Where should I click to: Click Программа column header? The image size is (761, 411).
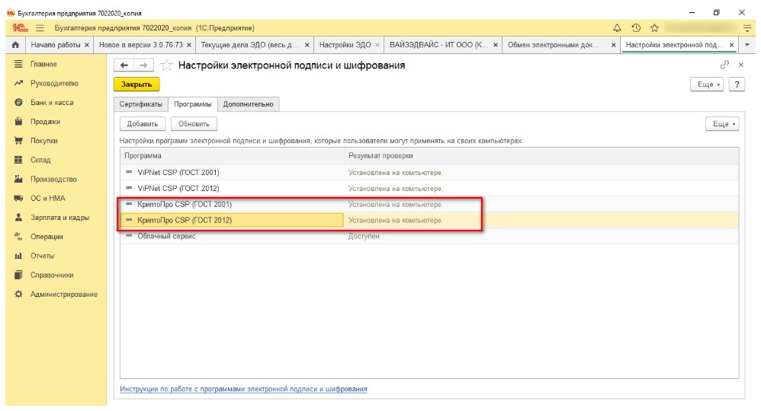pyautogui.click(x=232, y=156)
